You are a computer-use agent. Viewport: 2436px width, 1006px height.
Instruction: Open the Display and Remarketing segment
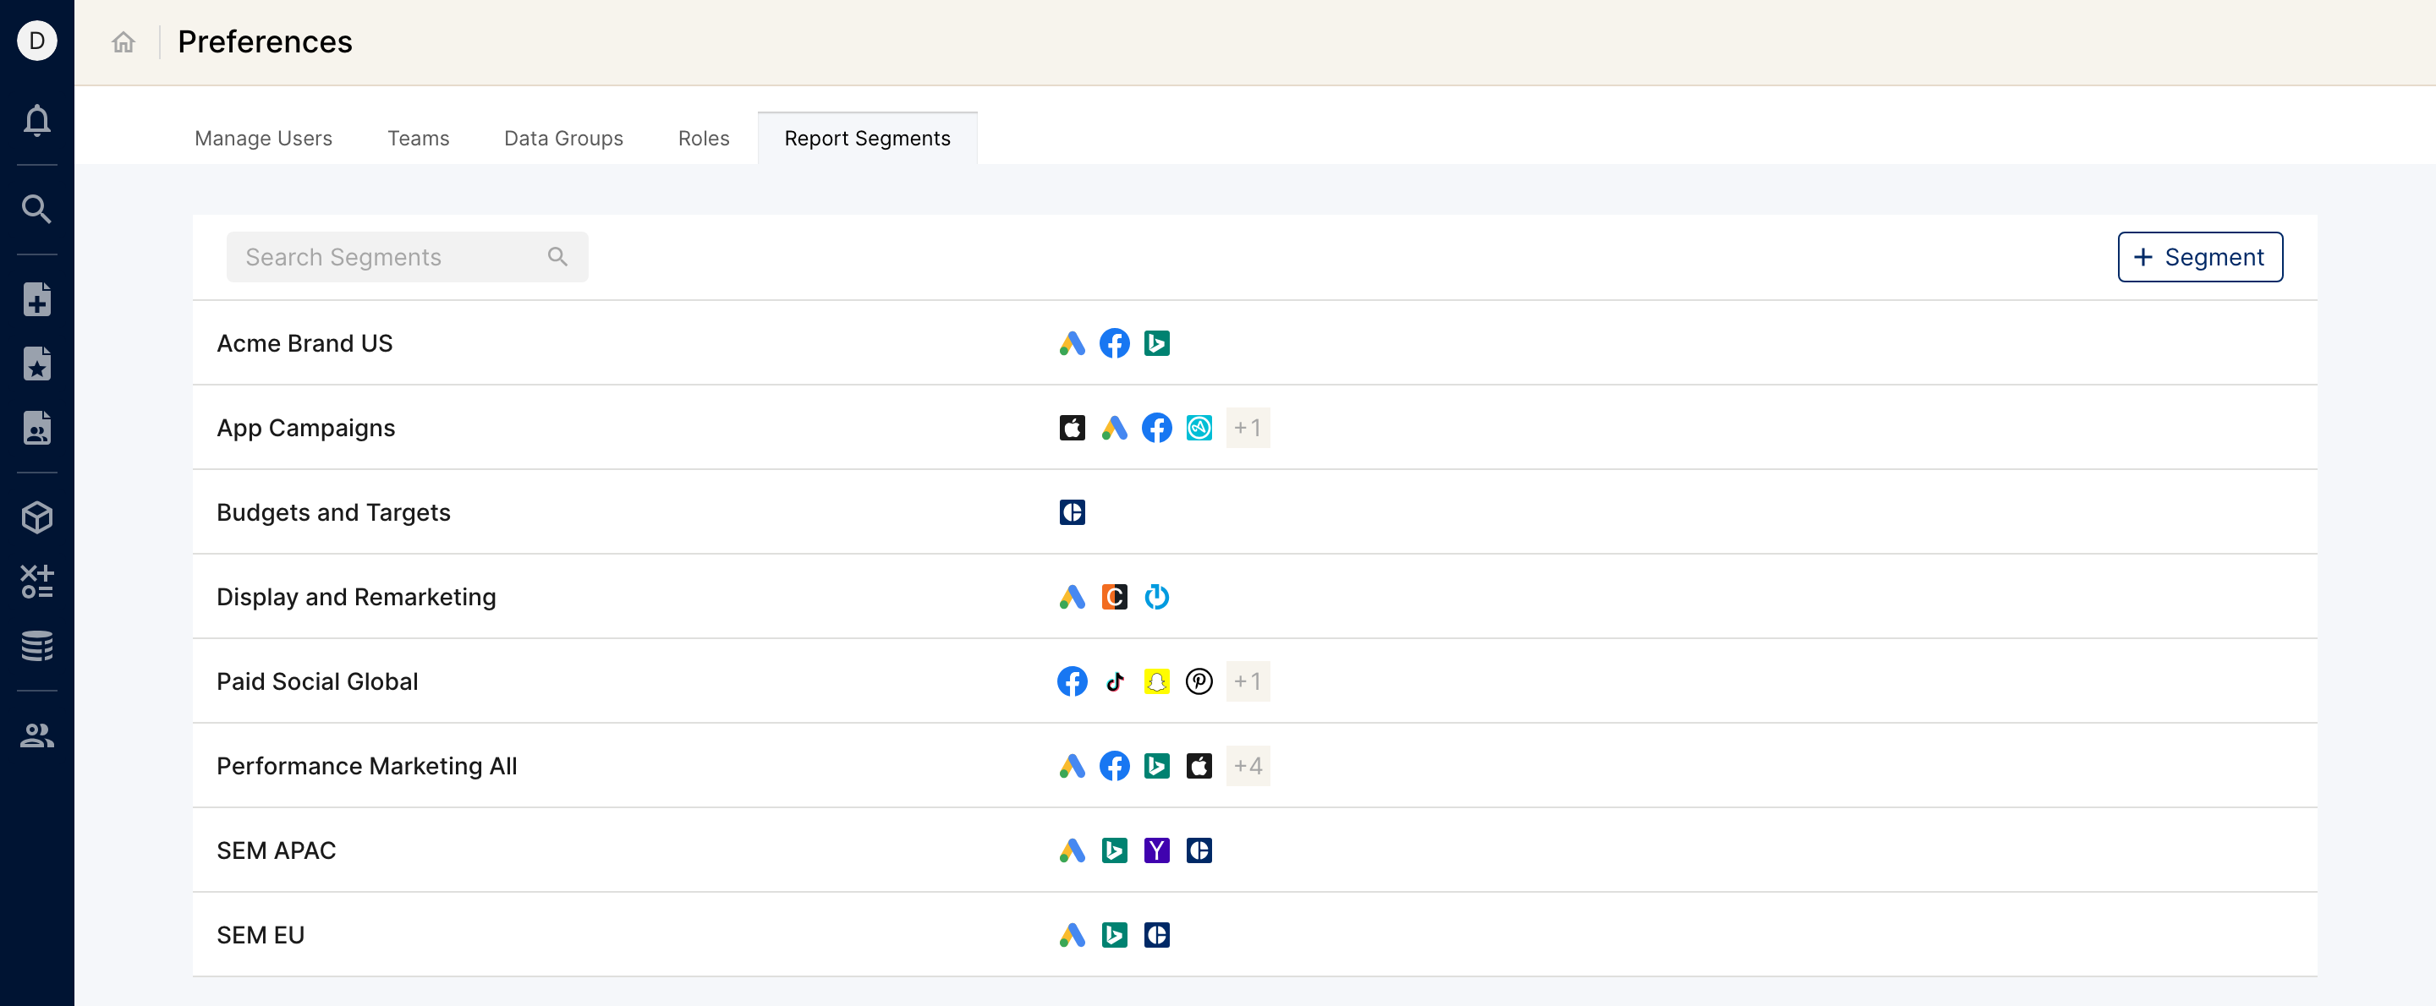point(1254,598)
